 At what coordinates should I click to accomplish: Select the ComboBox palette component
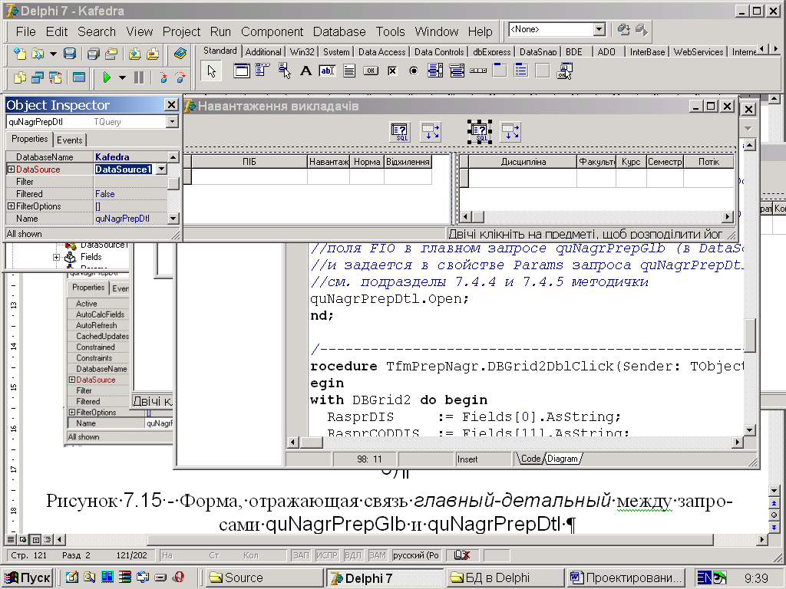[x=457, y=71]
